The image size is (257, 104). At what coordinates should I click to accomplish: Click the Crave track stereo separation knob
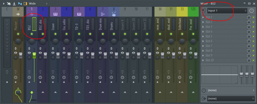tap(53, 57)
